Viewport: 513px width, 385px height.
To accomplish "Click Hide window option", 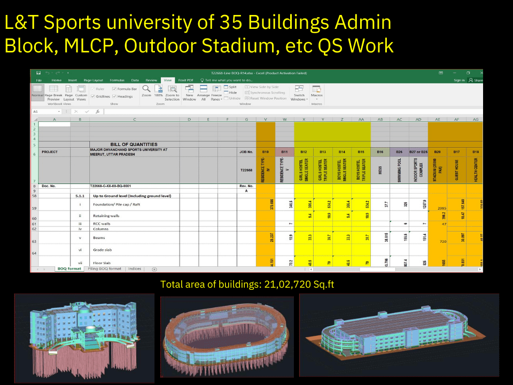I will (230, 93).
